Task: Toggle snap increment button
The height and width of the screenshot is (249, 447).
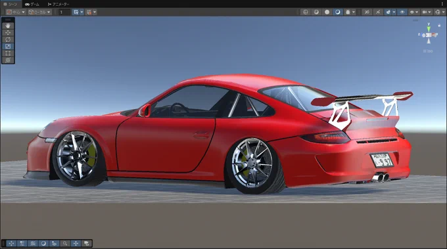Action: click(x=89, y=12)
